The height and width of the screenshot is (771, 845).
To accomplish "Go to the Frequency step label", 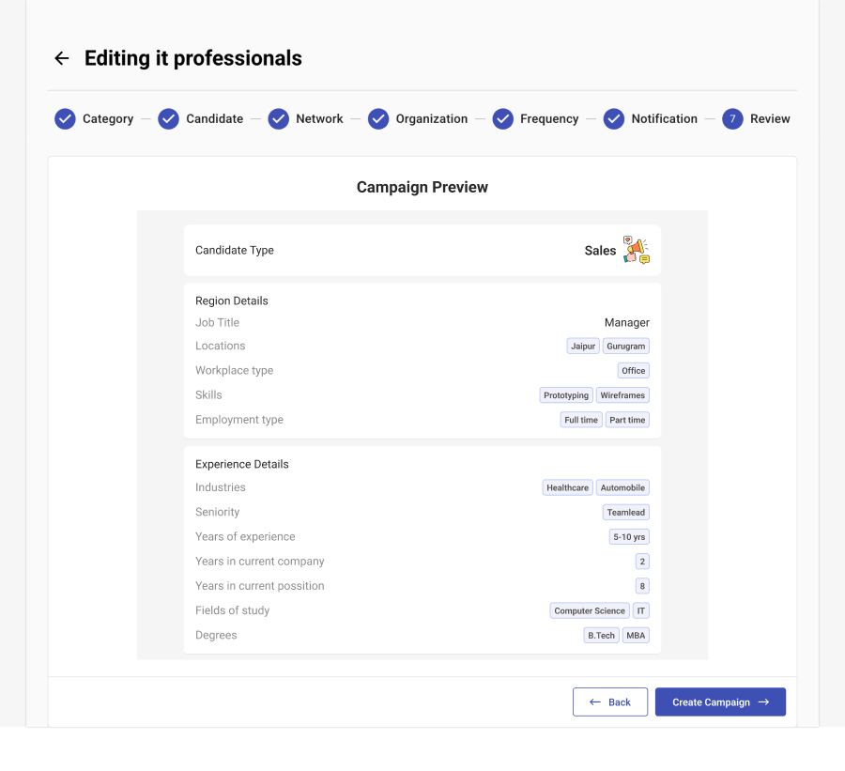I will click(549, 119).
